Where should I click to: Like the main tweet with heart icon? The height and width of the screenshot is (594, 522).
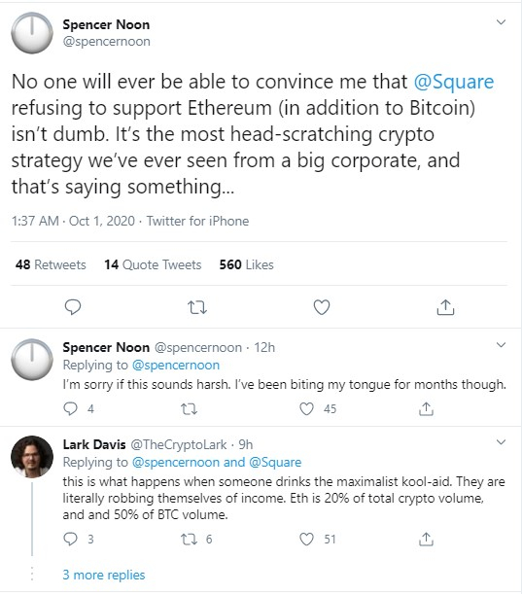[x=322, y=307]
